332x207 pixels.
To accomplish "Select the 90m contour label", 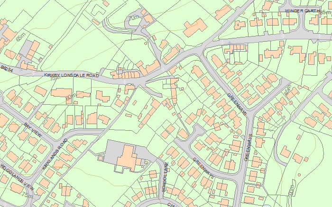I will [291, 190].
